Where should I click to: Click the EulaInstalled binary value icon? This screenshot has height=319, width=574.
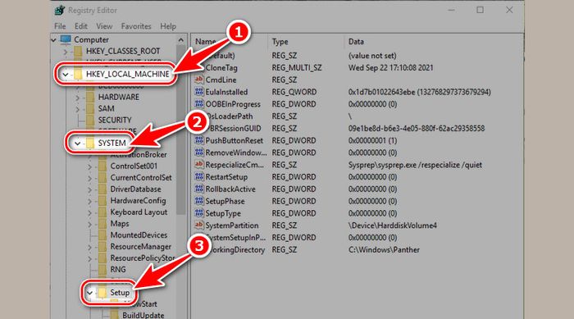click(x=198, y=92)
